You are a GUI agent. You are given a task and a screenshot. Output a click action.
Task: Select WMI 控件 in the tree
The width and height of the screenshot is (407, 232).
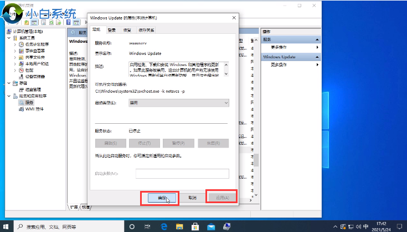[34, 109]
